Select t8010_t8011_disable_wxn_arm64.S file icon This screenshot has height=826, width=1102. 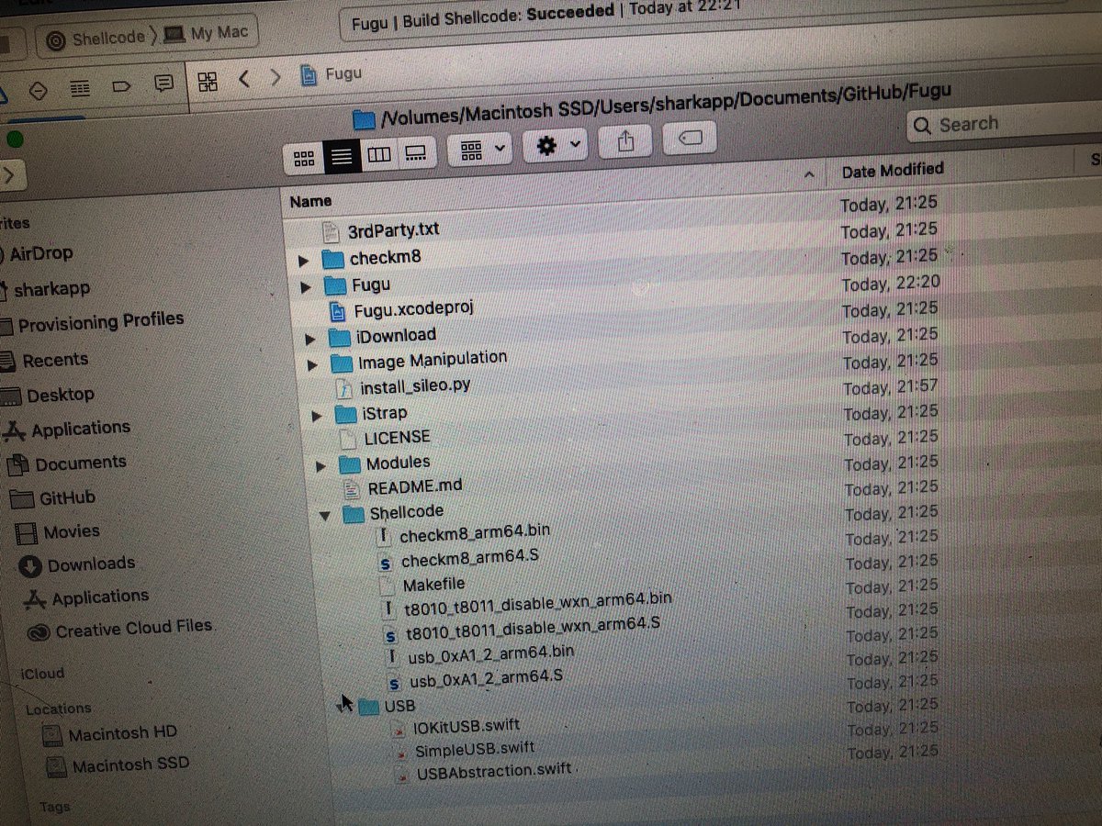point(391,634)
